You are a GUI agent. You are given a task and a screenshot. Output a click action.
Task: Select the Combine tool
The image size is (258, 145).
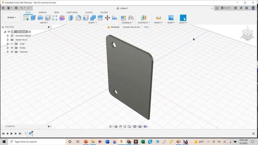click(93, 18)
